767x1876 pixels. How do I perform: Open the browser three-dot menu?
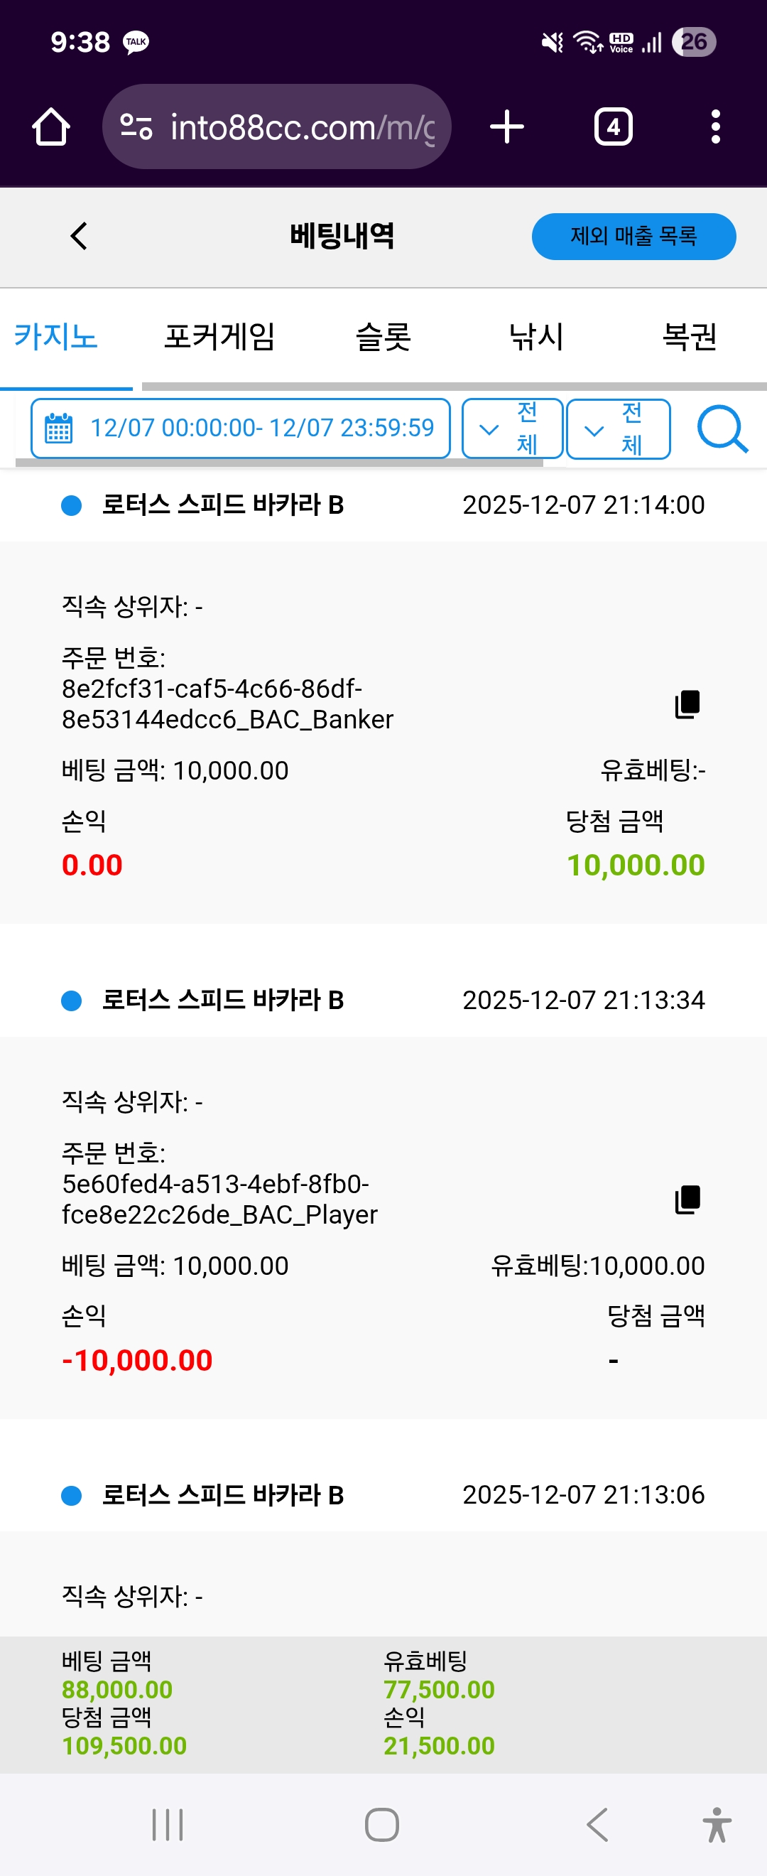pos(715,127)
